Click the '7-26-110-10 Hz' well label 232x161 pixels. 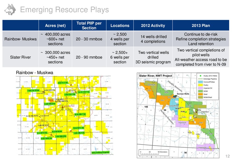33,90
